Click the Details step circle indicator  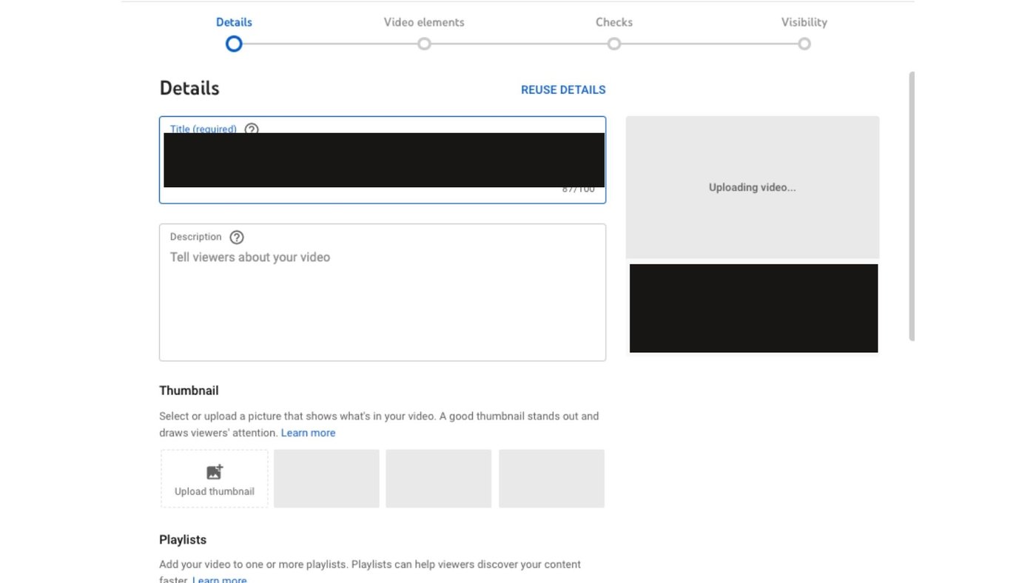234,44
